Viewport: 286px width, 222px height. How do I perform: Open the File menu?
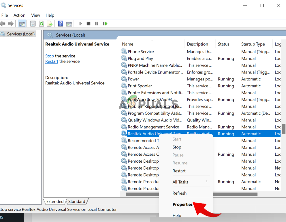(5, 15)
